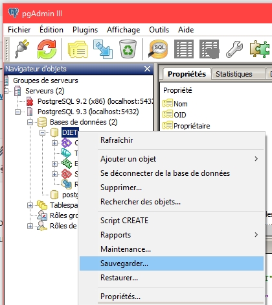Open the Outils menu
Viewport: 272px width, 305px height.
click(x=159, y=30)
